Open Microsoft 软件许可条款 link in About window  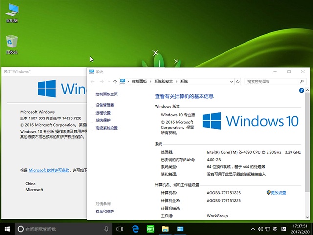[x=49, y=170]
